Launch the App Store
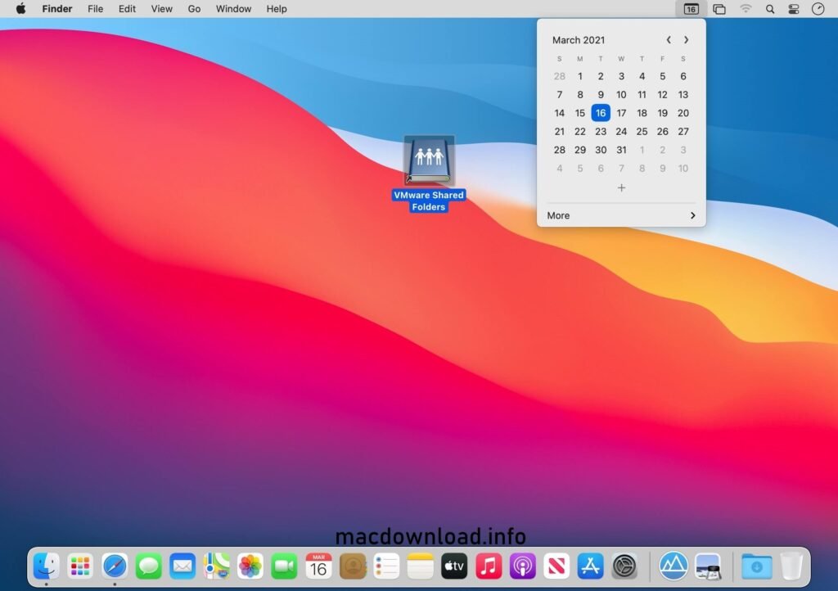This screenshot has height=591, width=838. (590, 566)
